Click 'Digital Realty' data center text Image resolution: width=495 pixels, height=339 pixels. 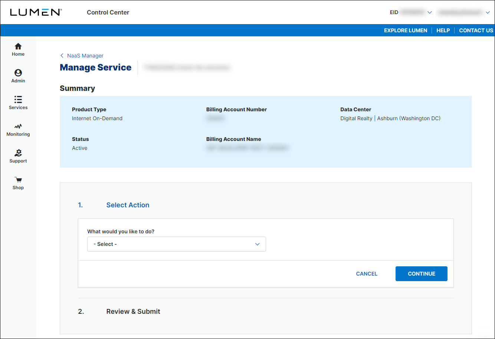356,118
